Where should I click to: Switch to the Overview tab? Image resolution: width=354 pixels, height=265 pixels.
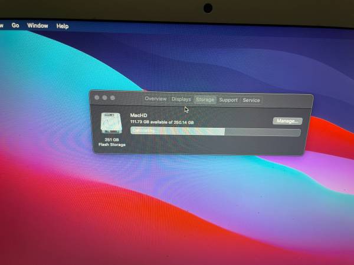[156, 99]
